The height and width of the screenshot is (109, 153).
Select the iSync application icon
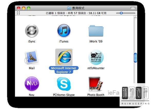[32, 31]
